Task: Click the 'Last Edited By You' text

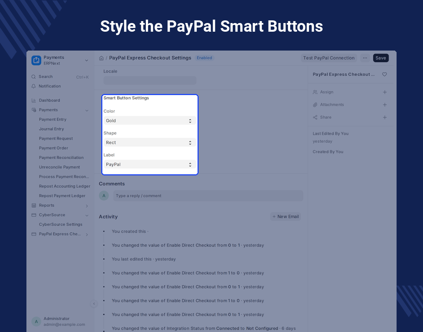Action: [x=330, y=134]
